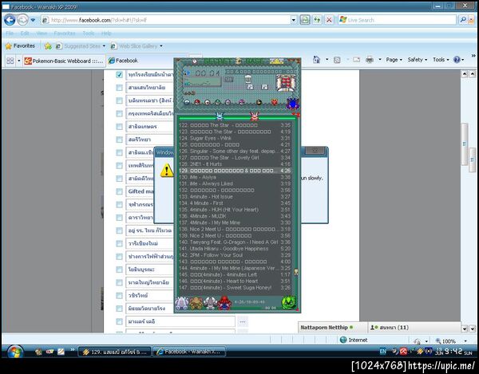Viewport: 479px width, 374px height.
Task: Click the 129. taskbar button for the music player
Action: coord(115,352)
